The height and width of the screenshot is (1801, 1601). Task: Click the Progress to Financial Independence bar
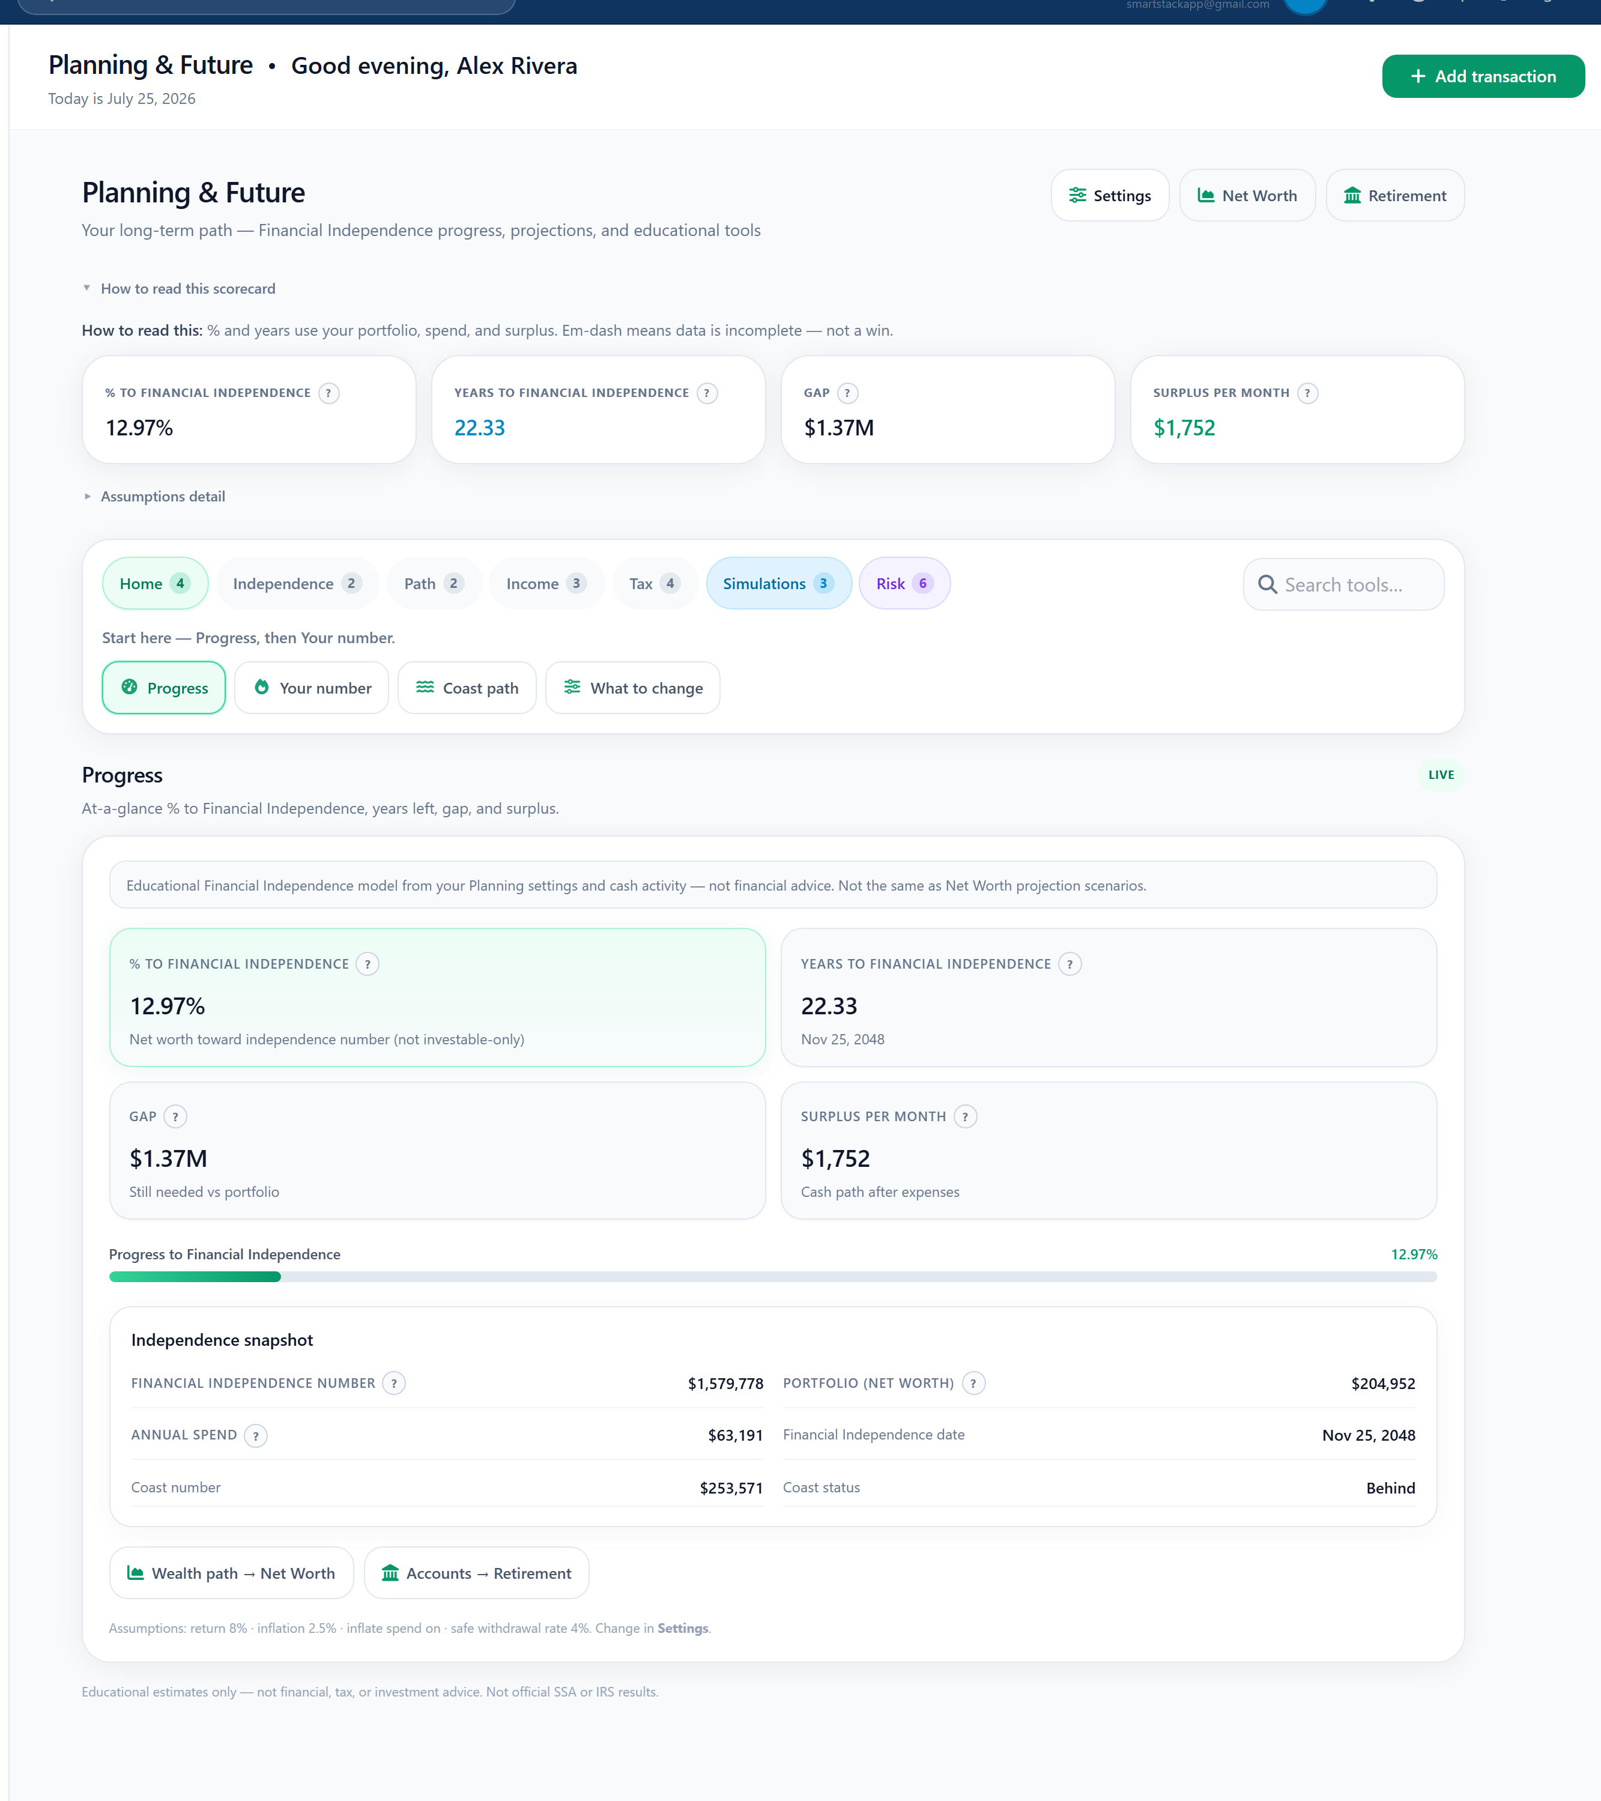(x=773, y=1277)
